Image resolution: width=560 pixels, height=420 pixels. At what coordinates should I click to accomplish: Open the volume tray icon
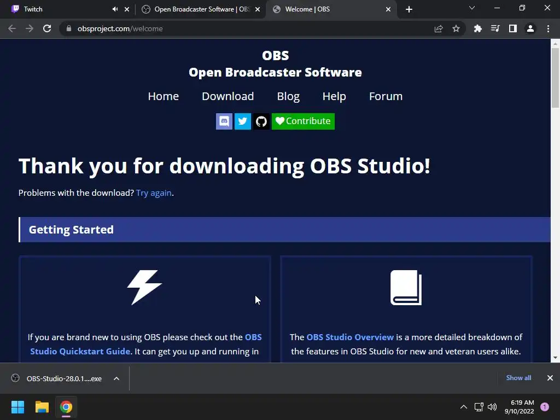[492, 407]
